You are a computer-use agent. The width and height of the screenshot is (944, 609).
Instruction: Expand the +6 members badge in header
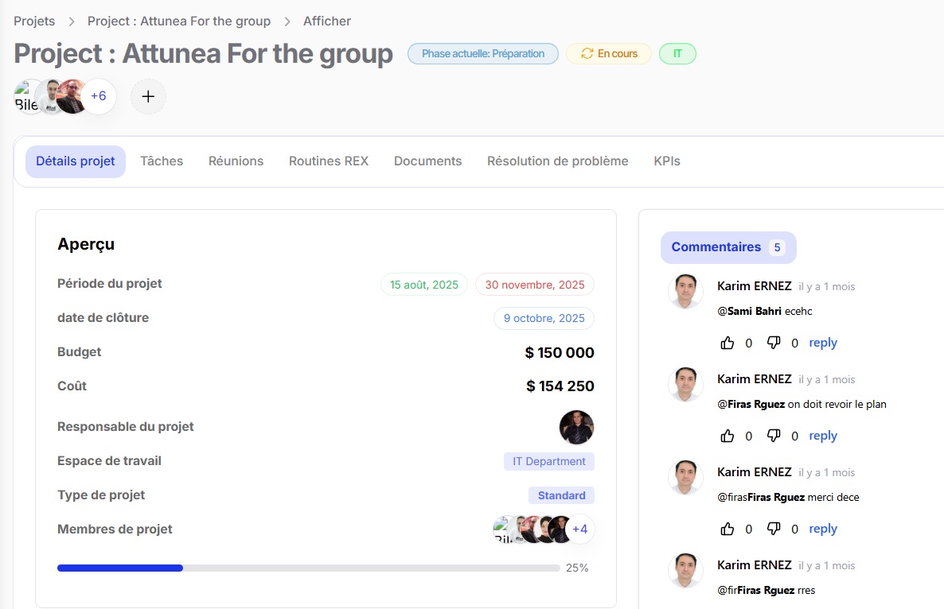coord(99,96)
